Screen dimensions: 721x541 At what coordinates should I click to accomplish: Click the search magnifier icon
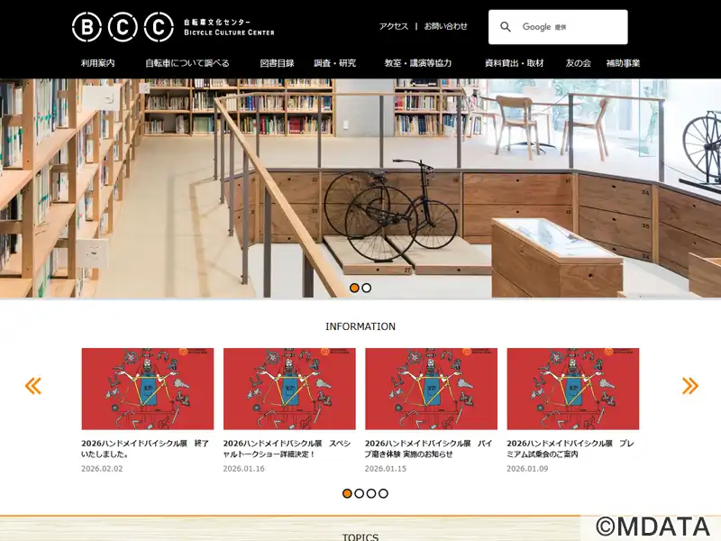pyautogui.click(x=506, y=27)
